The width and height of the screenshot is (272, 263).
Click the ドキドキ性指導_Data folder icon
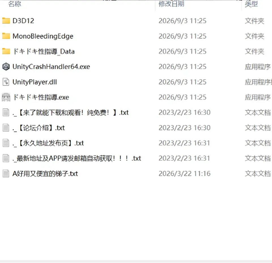(6, 51)
